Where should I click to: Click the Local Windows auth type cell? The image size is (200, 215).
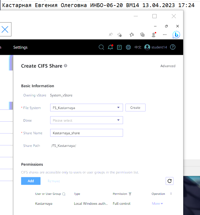pyautogui.click(x=91, y=204)
